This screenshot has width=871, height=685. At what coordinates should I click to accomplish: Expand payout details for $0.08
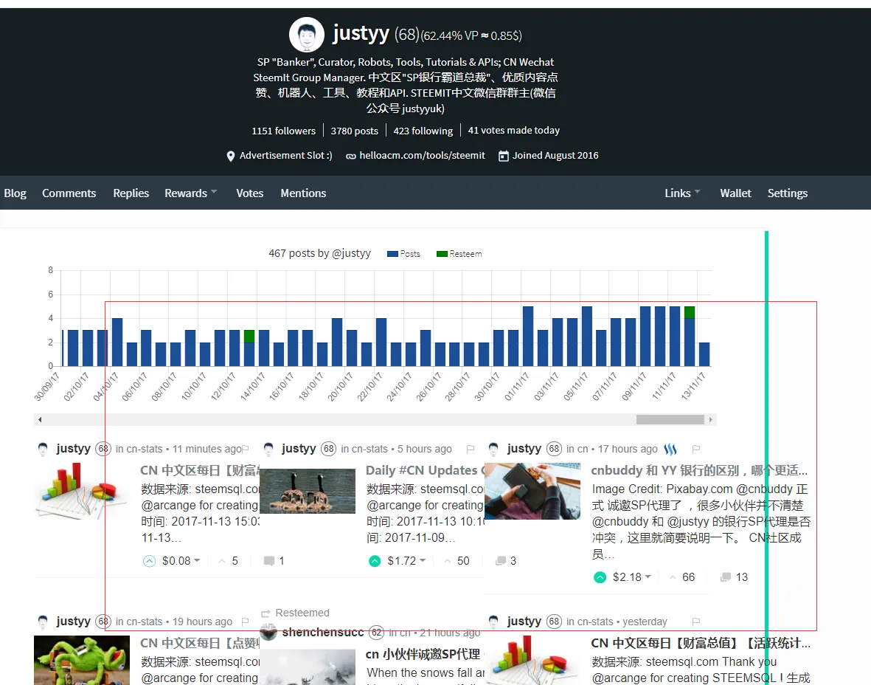click(197, 560)
